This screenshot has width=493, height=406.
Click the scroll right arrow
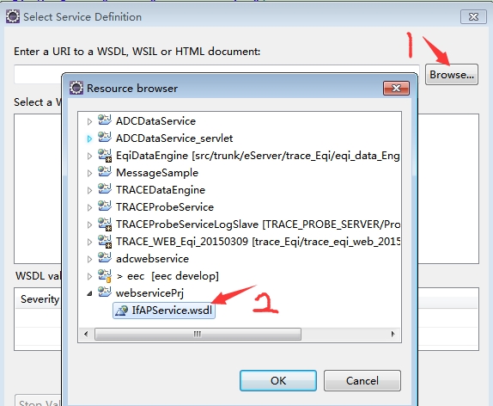click(x=393, y=334)
